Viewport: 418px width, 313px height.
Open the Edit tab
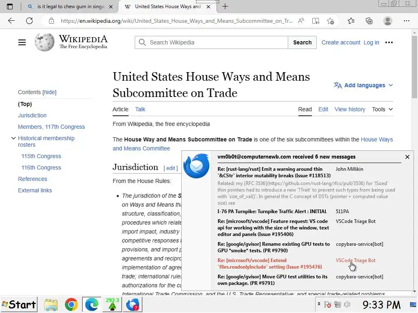323,109
